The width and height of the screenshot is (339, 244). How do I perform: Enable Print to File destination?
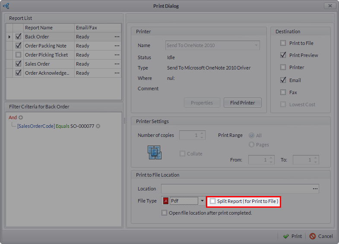pyautogui.click(x=283, y=43)
